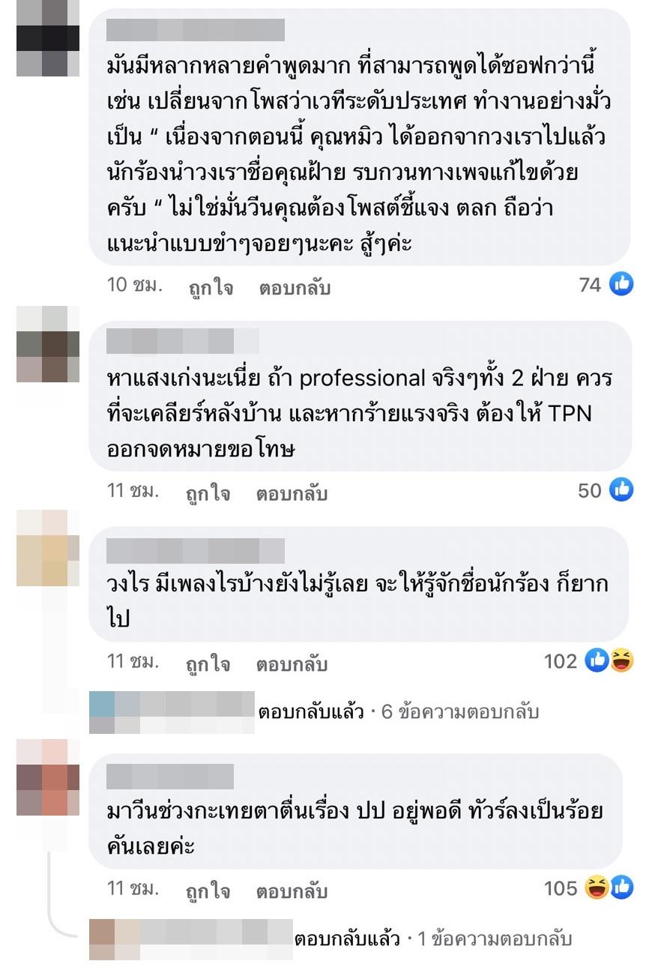Image resolution: width=652 pixels, height=970 pixels.
Task: Click ตอบกลับ under the 10 ชม. comment
Action: (x=295, y=288)
